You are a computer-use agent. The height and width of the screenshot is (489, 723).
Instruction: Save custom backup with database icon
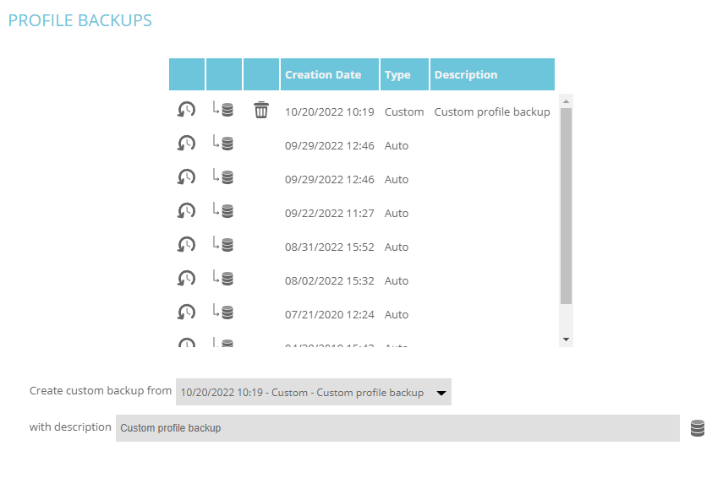click(698, 428)
